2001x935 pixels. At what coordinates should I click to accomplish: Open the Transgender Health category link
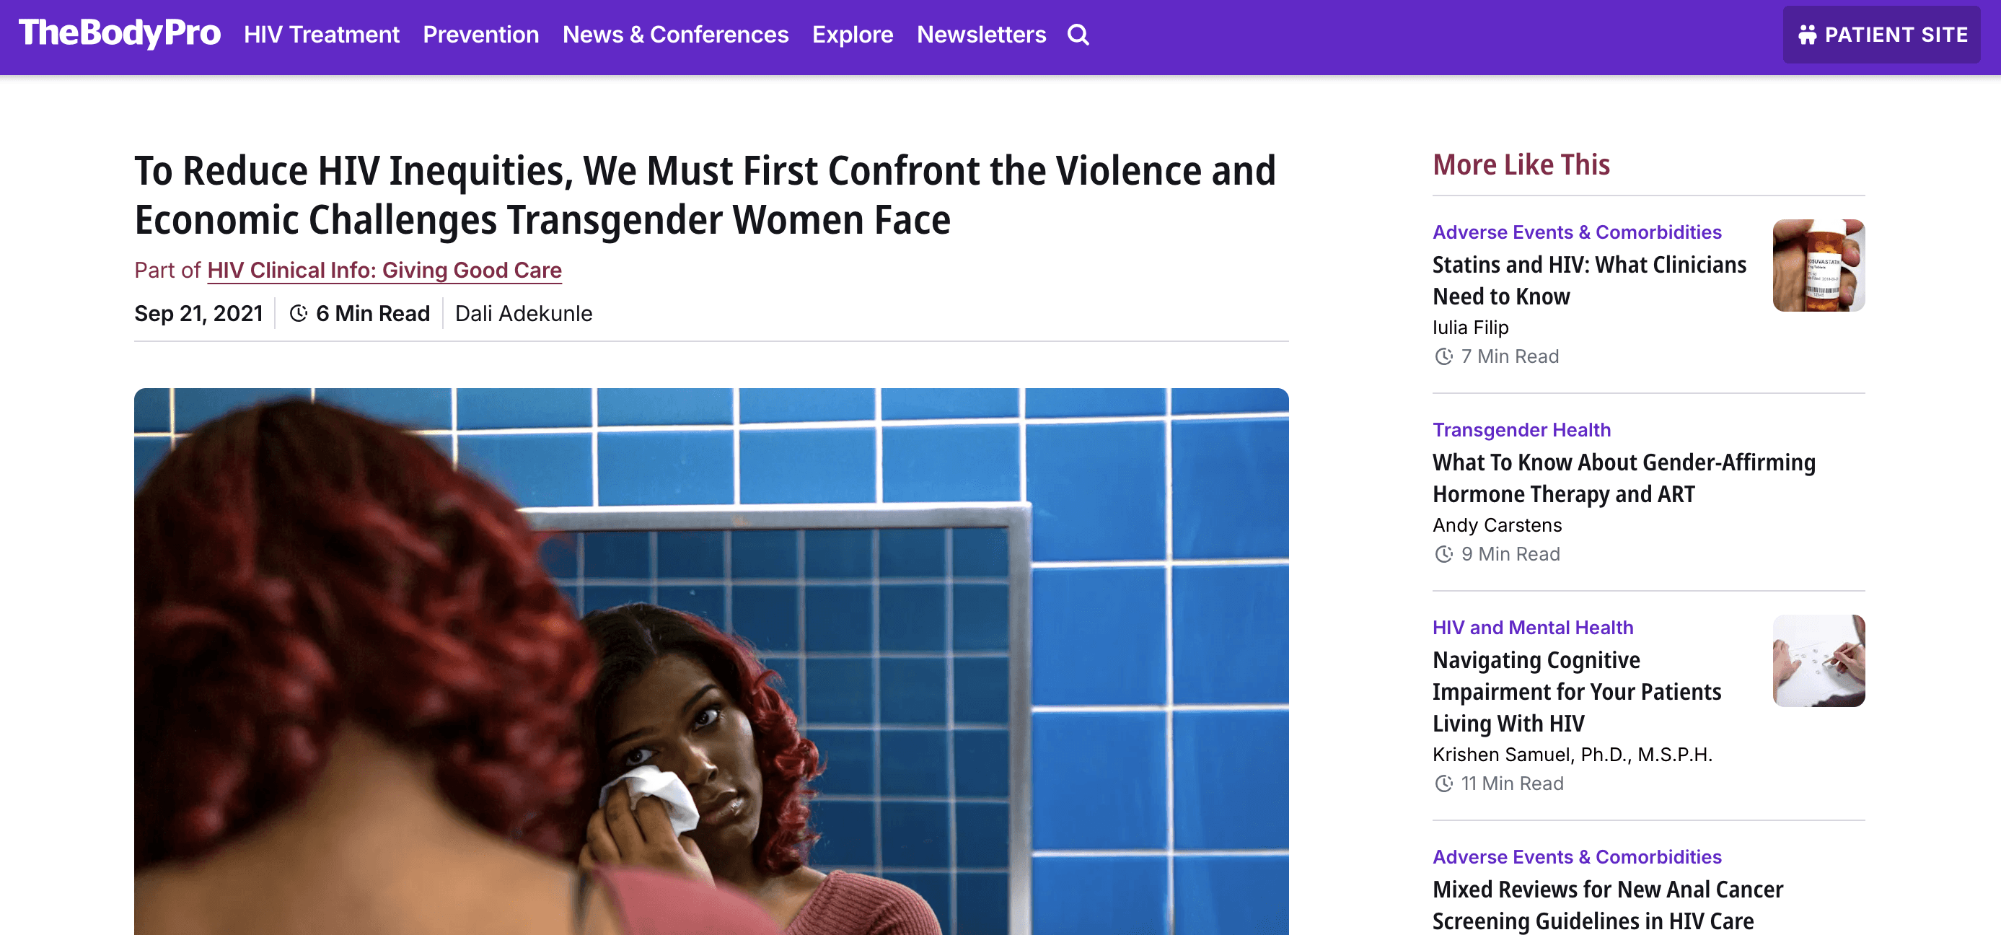pos(1521,430)
